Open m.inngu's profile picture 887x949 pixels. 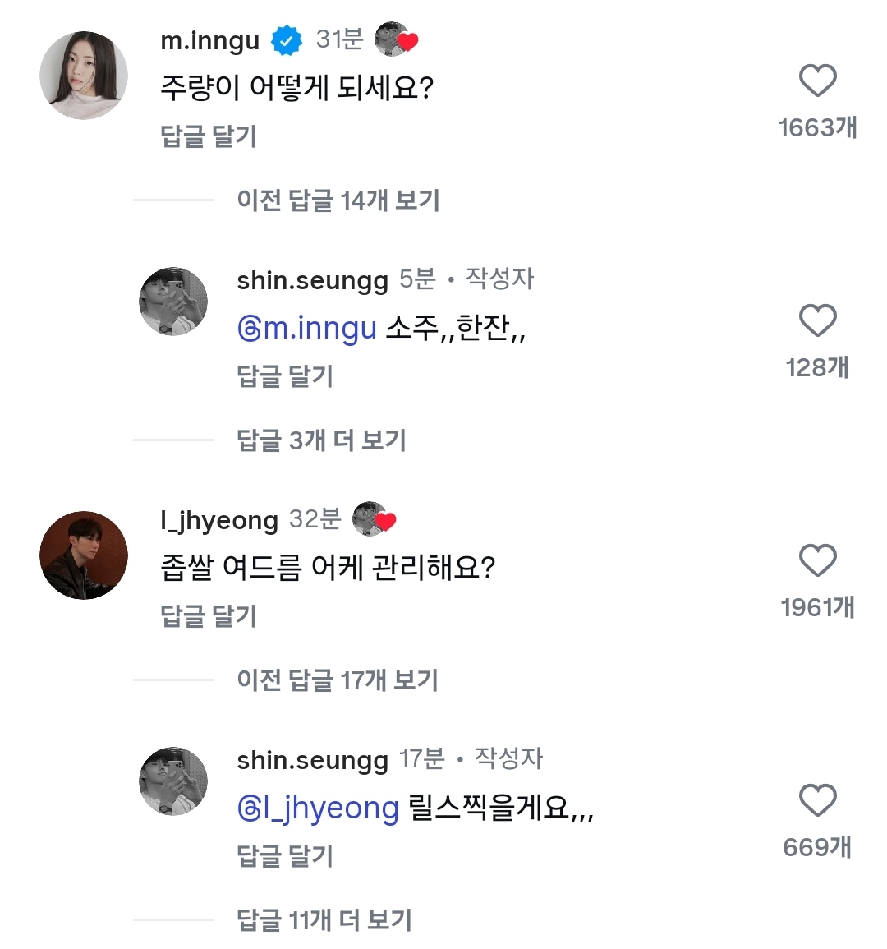tap(84, 76)
